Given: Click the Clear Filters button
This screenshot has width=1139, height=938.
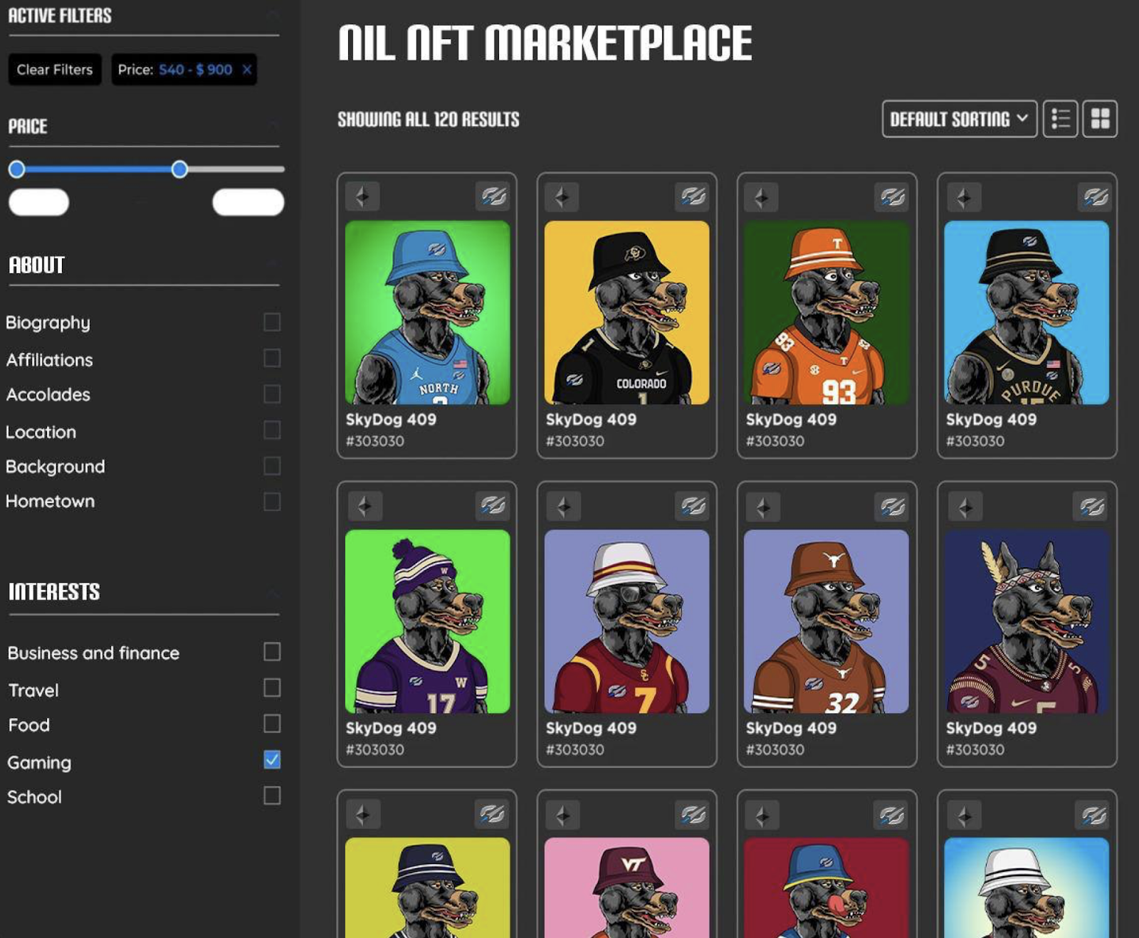Looking at the screenshot, I should click(55, 70).
